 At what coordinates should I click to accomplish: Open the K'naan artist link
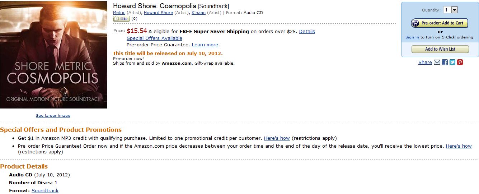[198, 13]
